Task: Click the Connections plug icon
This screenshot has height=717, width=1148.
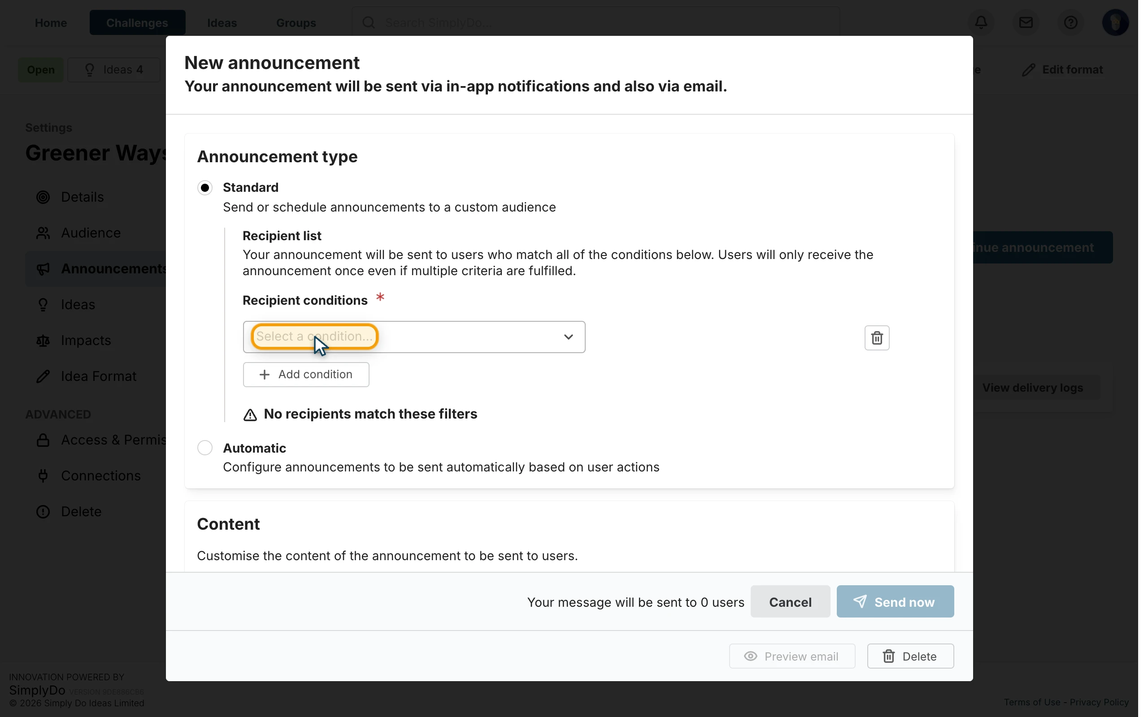Action: pyautogui.click(x=43, y=475)
